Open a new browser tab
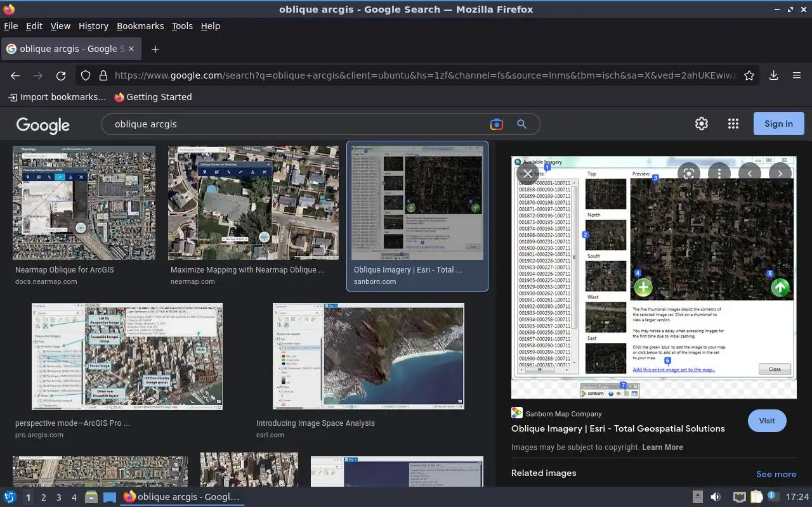Image resolution: width=812 pixels, height=507 pixels. pyautogui.click(x=155, y=49)
